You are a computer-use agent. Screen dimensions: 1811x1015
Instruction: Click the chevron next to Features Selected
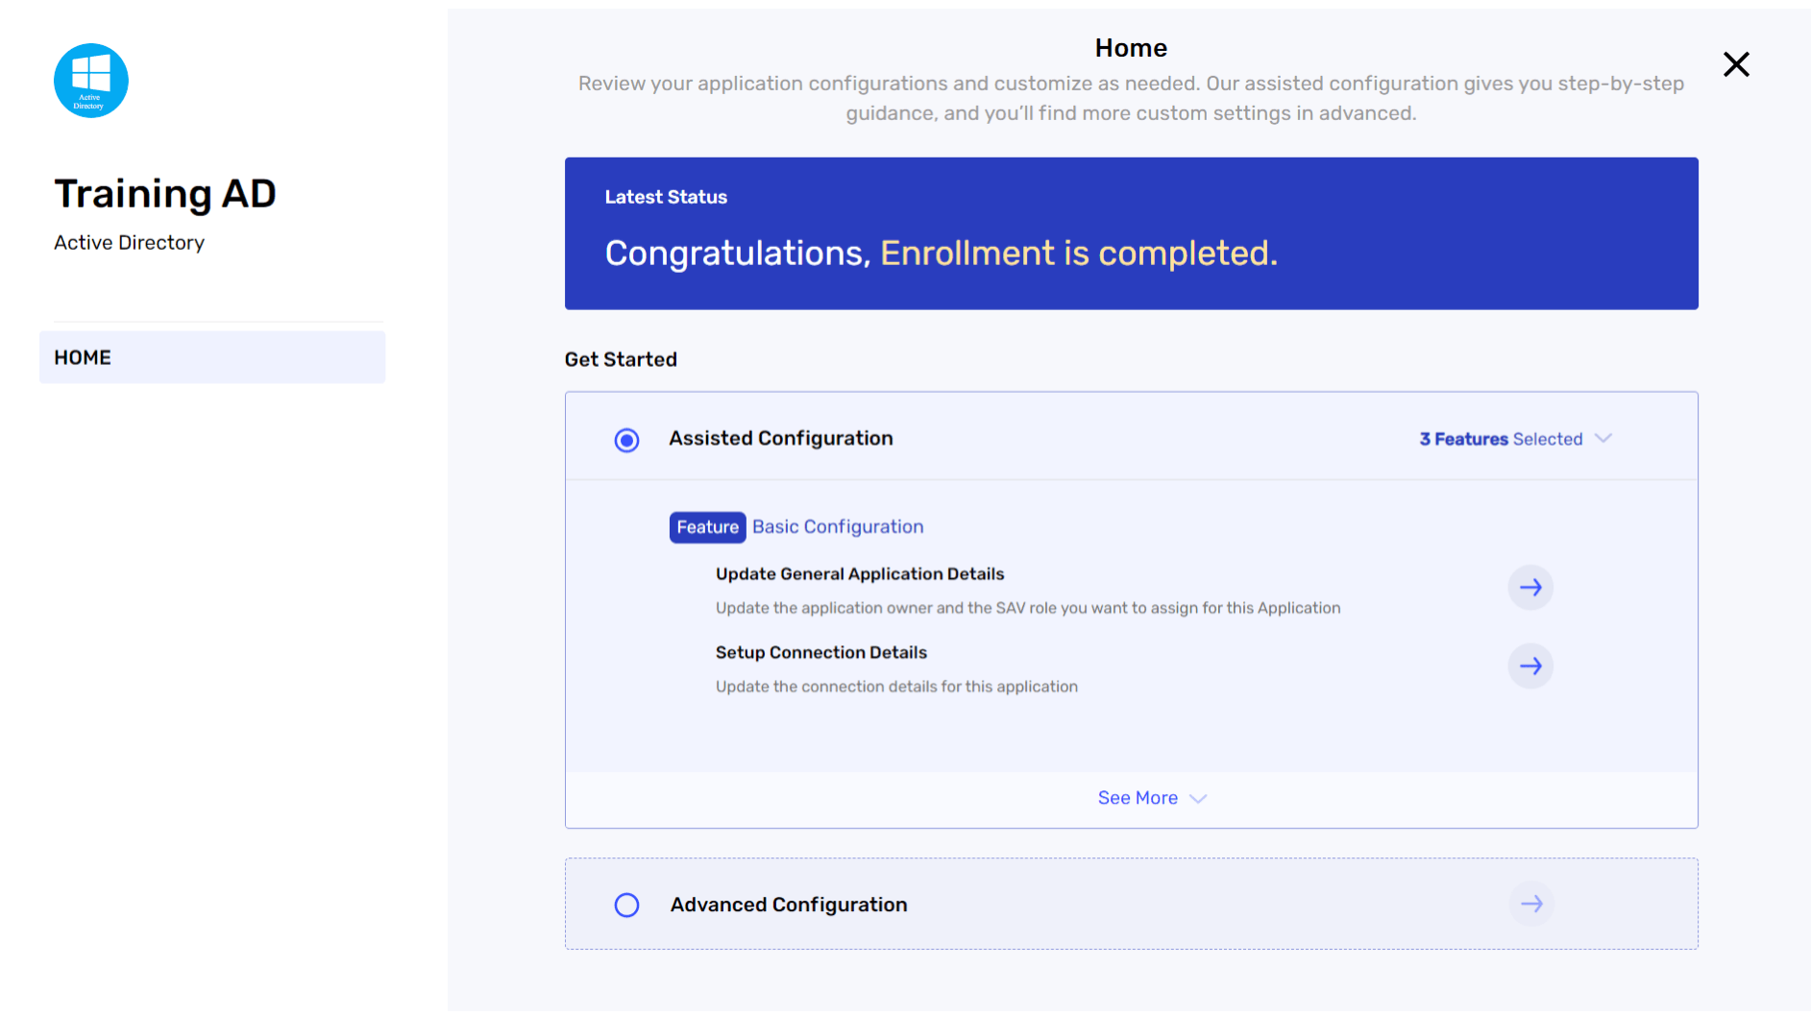point(1603,438)
